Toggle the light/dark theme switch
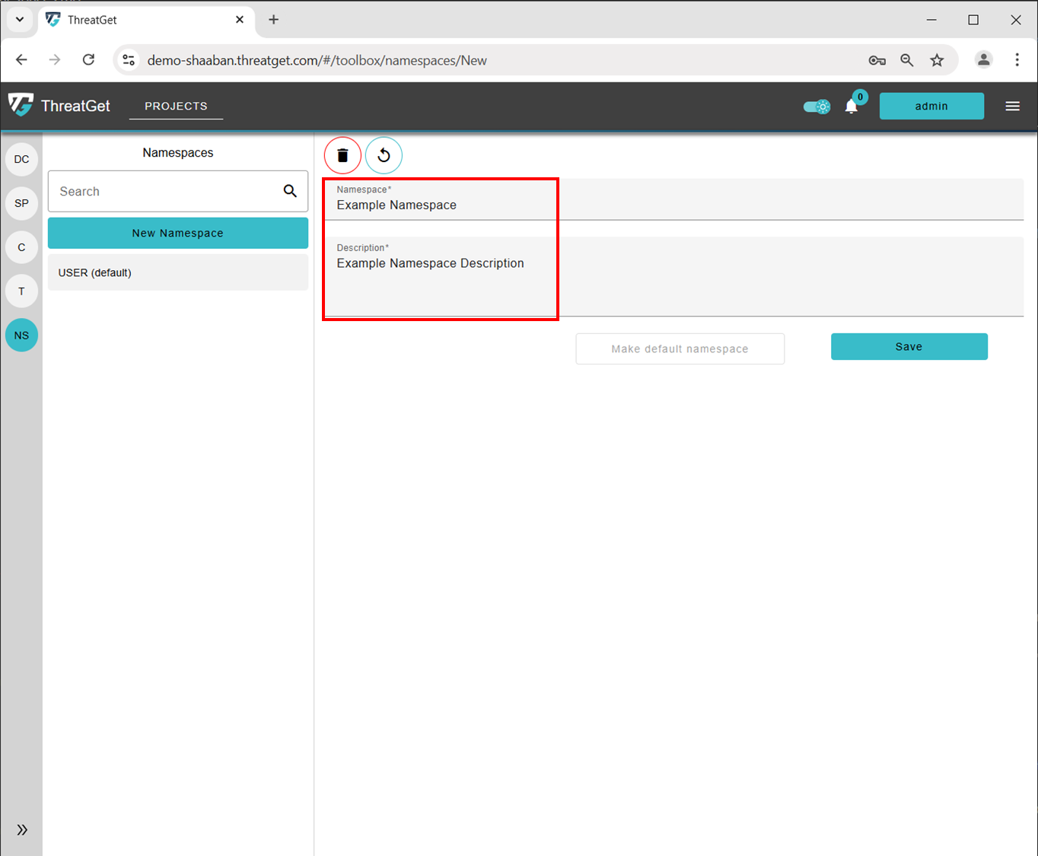1038x856 pixels. tap(817, 107)
